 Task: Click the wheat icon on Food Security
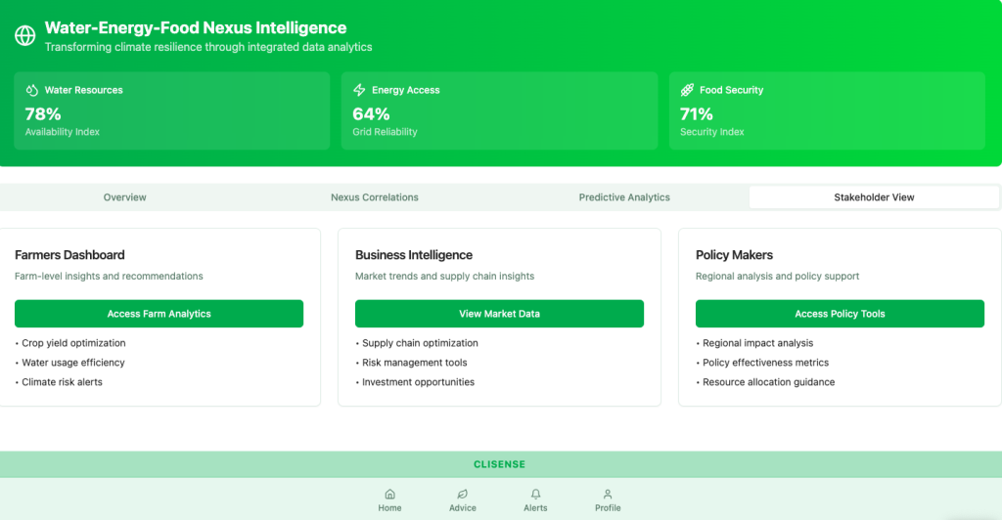pos(687,90)
